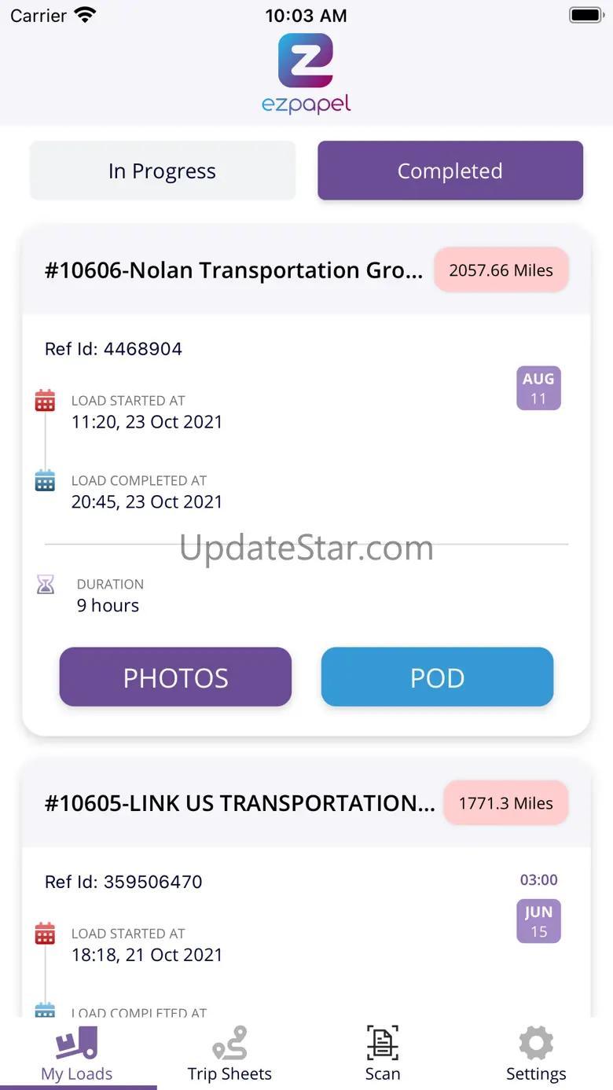Tap red calendar icon for load #10606 start
This screenshot has height=1090, width=613.
[x=46, y=401]
